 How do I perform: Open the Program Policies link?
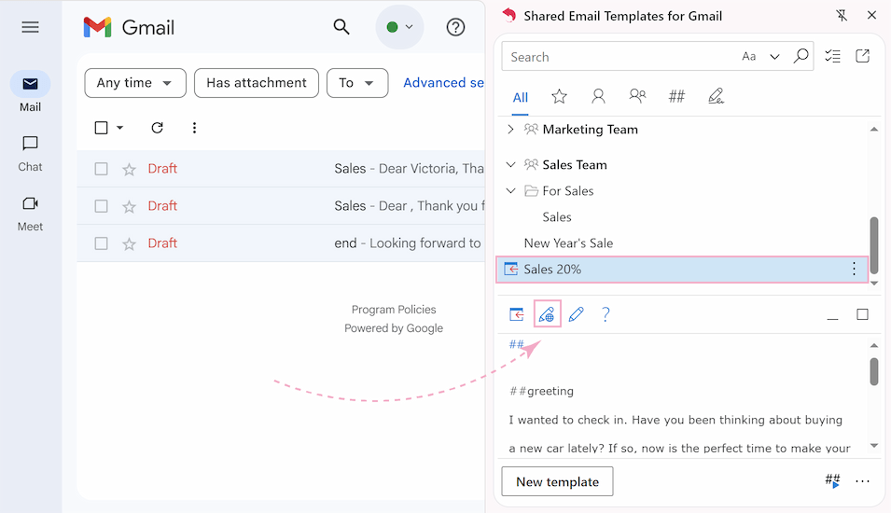[x=394, y=310]
